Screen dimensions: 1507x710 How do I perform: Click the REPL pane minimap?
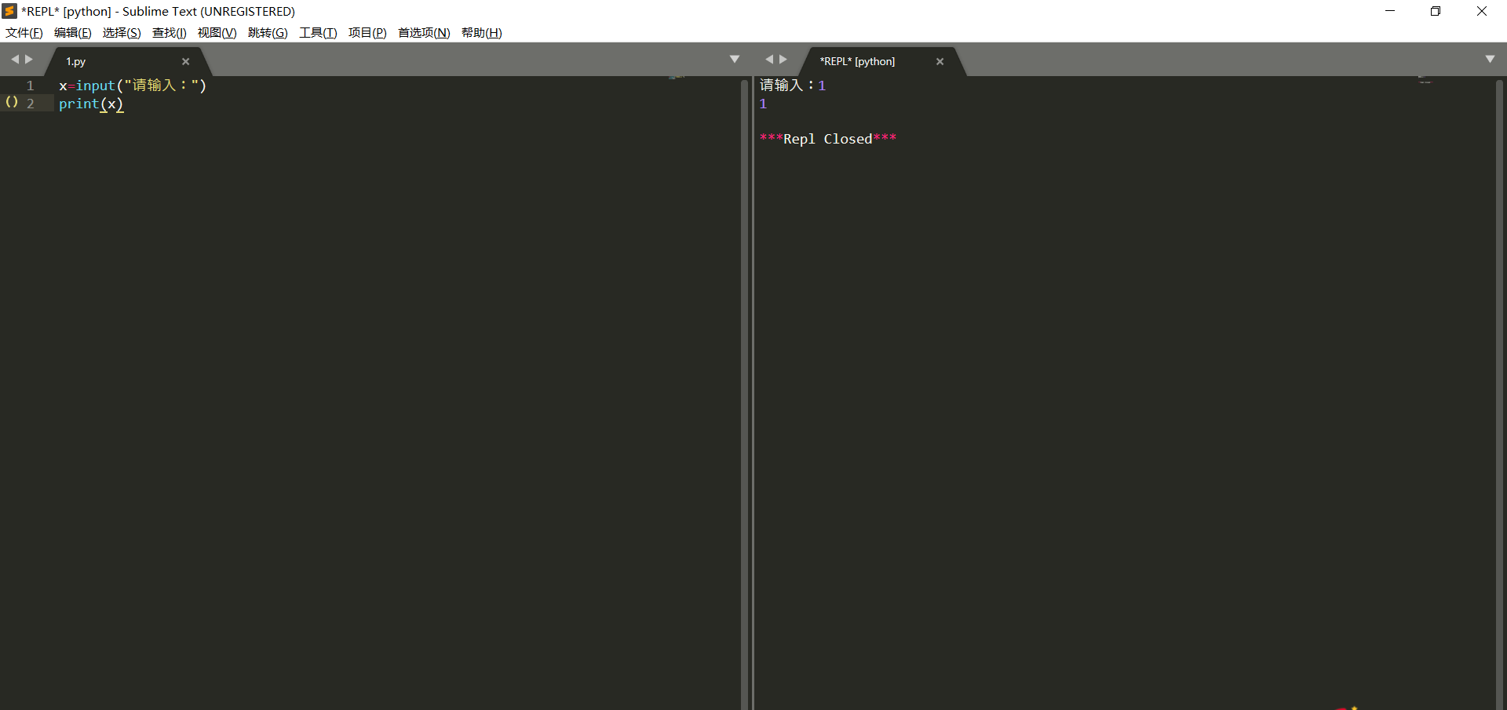pos(1425,79)
